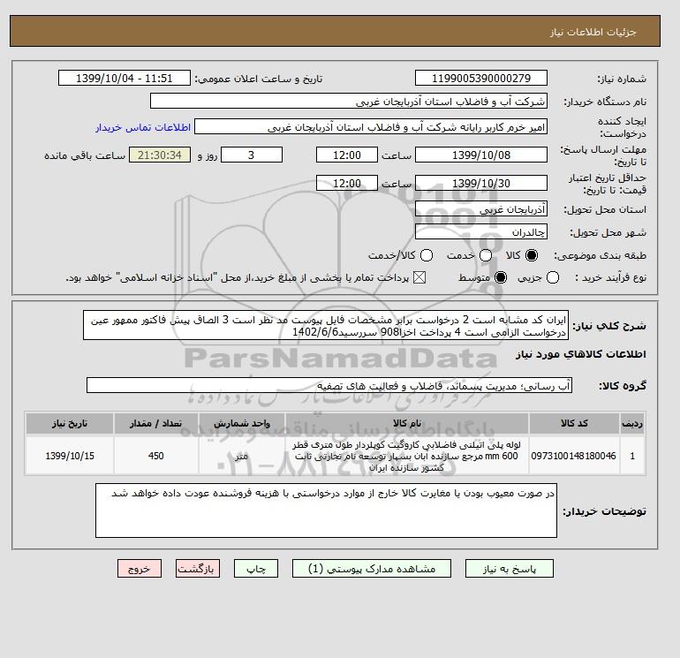Viewport: 680px width, 658px height.
Task: Click the remaining days field showing 3
Action: (252, 155)
